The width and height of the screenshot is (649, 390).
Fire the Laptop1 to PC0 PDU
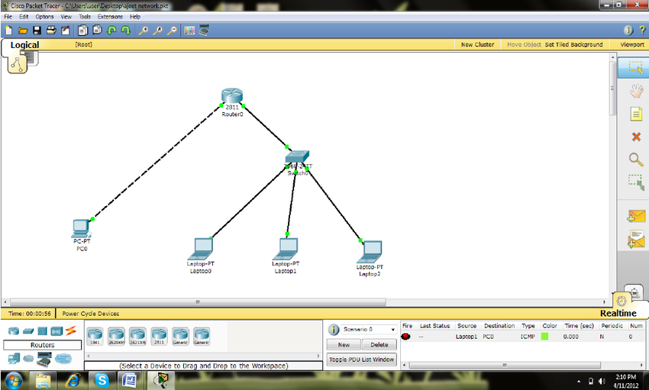point(405,337)
